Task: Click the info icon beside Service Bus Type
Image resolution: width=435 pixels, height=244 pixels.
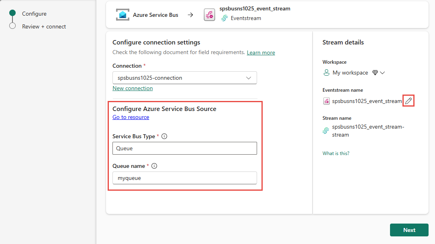Action: point(164,136)
